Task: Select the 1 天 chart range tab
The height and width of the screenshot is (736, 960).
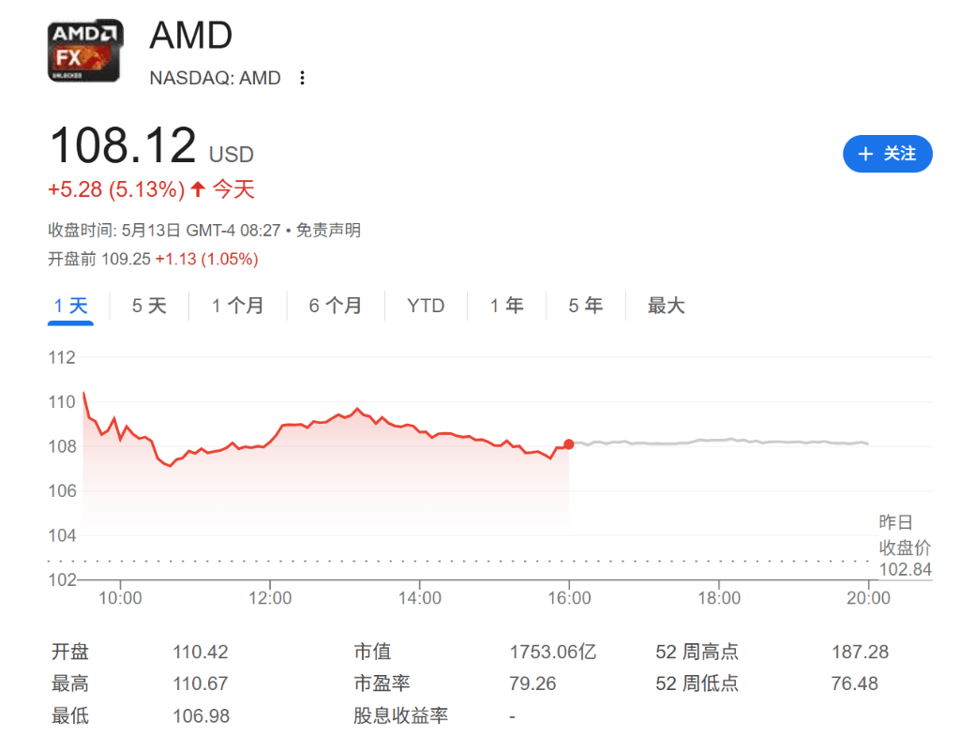Action: [x=70, y=306]
